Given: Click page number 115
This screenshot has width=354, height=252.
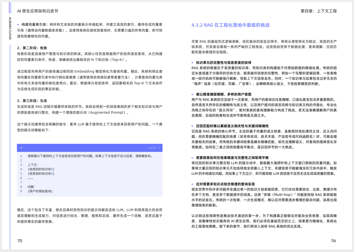Looking at the screenshot, I should pyautogui.click(x=20, y=241).
